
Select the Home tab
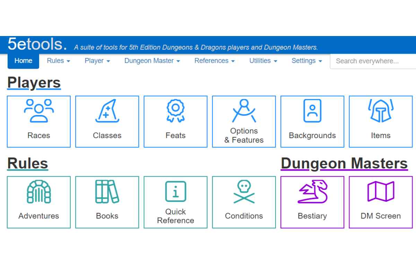click(x=23, y=61)
